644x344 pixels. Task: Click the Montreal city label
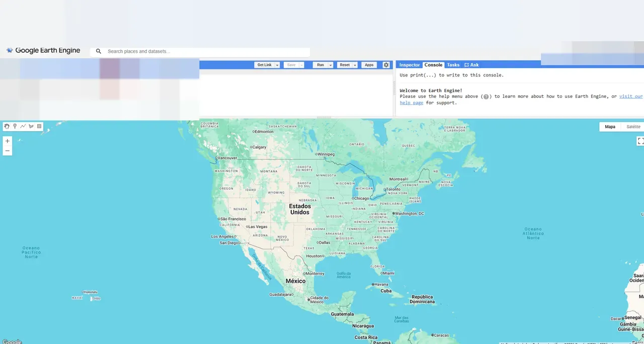click(398, 179)
